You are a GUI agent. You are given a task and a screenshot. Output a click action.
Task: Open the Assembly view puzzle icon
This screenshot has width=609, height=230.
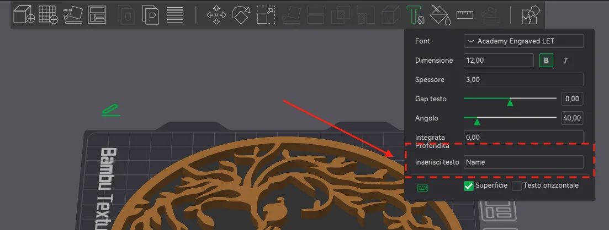tap(531, 15)
